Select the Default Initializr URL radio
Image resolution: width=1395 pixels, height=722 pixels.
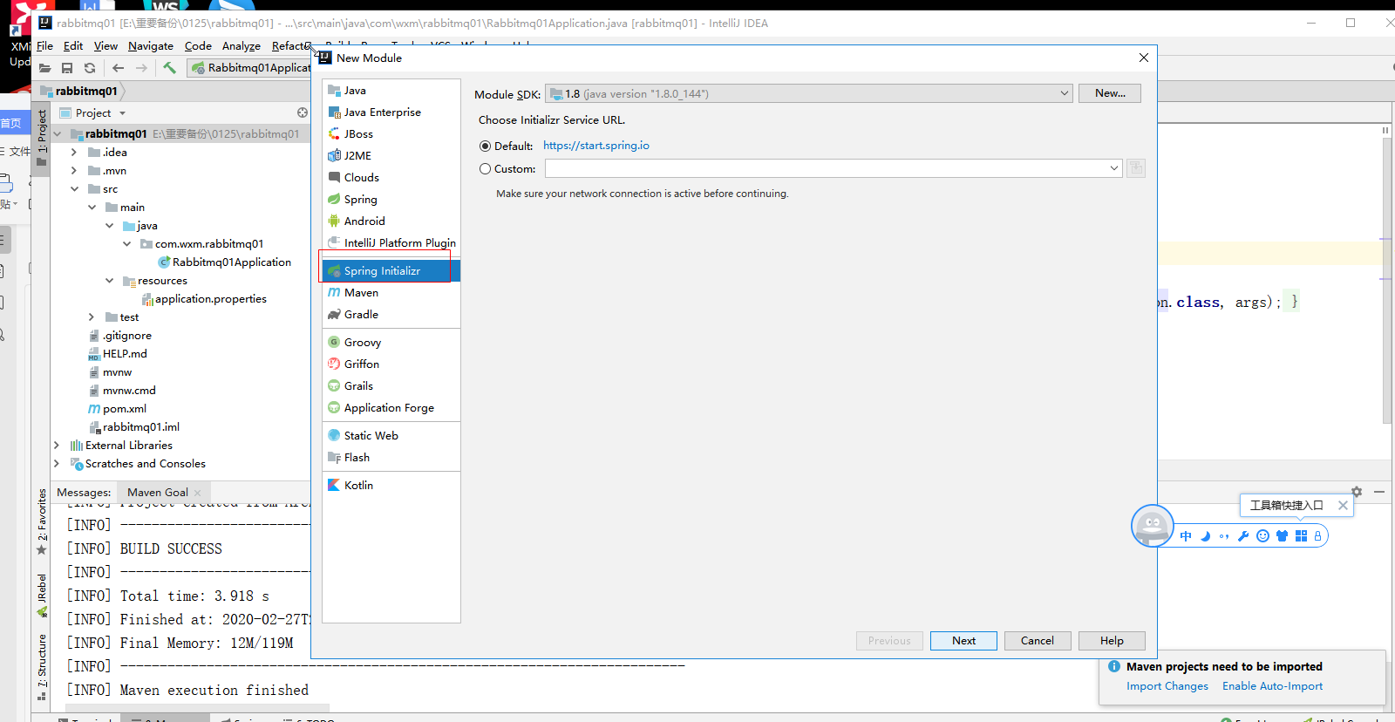point(485,146)
